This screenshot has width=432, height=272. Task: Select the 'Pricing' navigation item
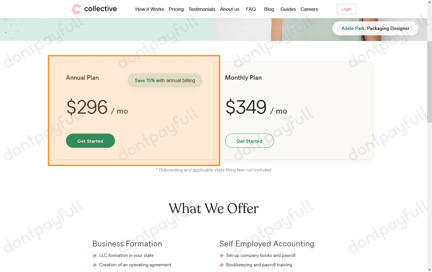pyautogui.click(x=176, y=9)
